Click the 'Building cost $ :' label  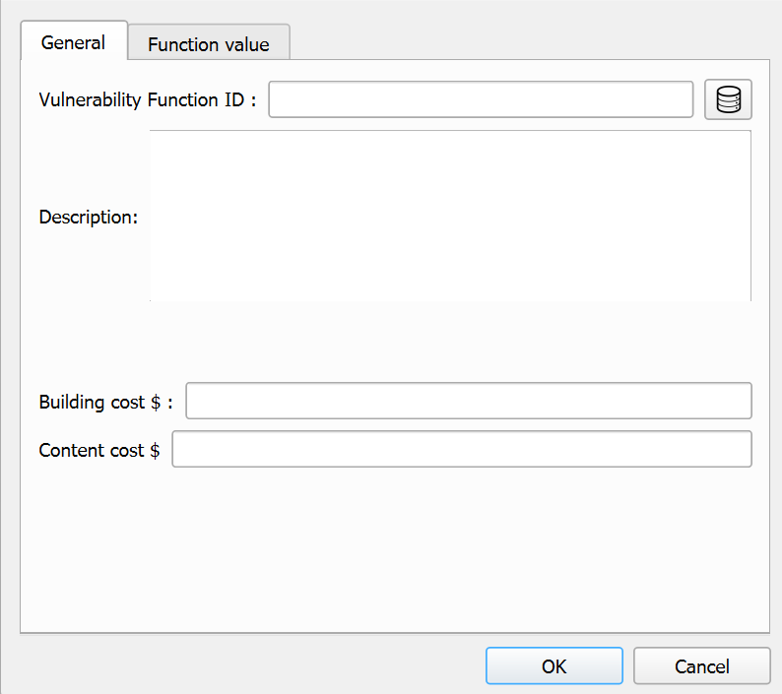[x=105, y=403]
